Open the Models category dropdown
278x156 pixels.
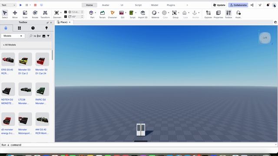point(13,36)
